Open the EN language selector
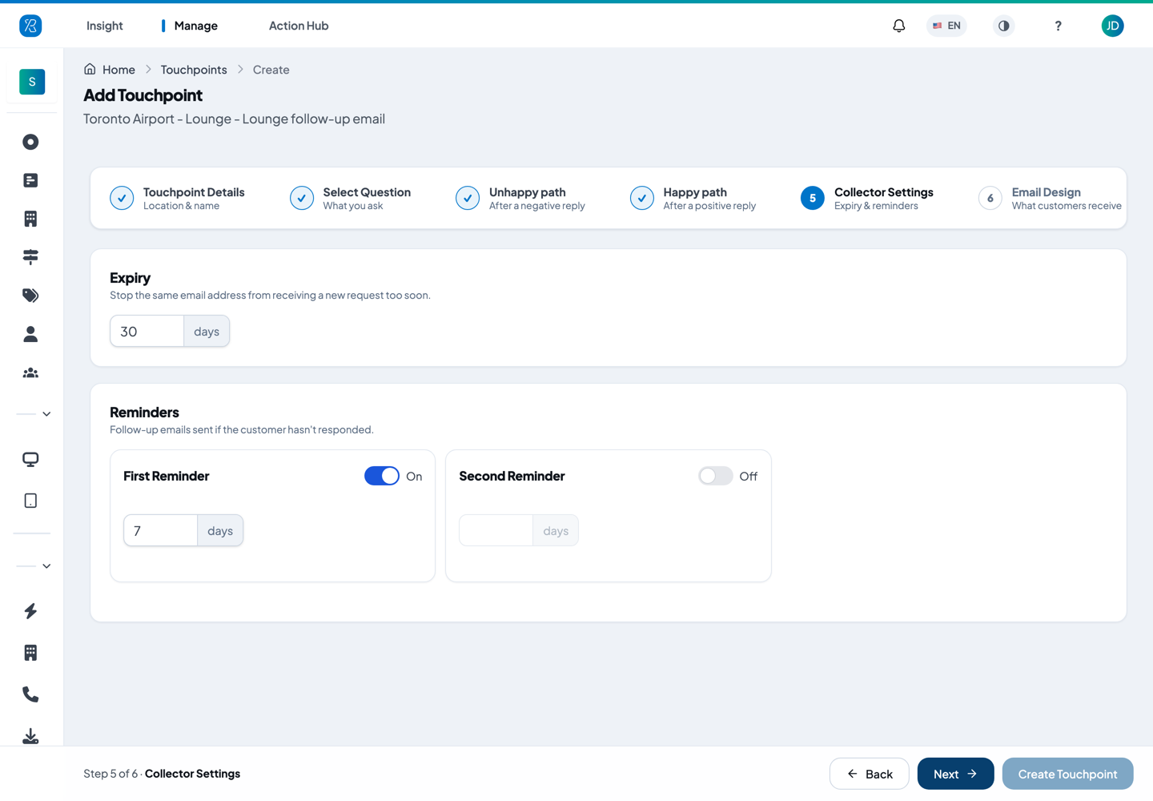 coord(946,26)
